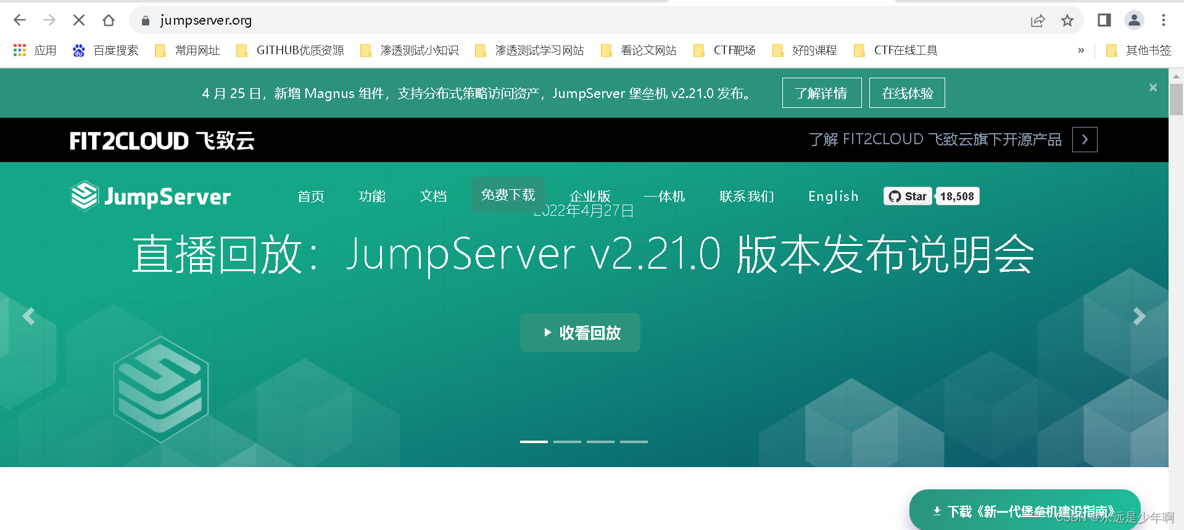1184x530 pixels.
Task: Click the JumpServer logo
Action: point(151,196)
